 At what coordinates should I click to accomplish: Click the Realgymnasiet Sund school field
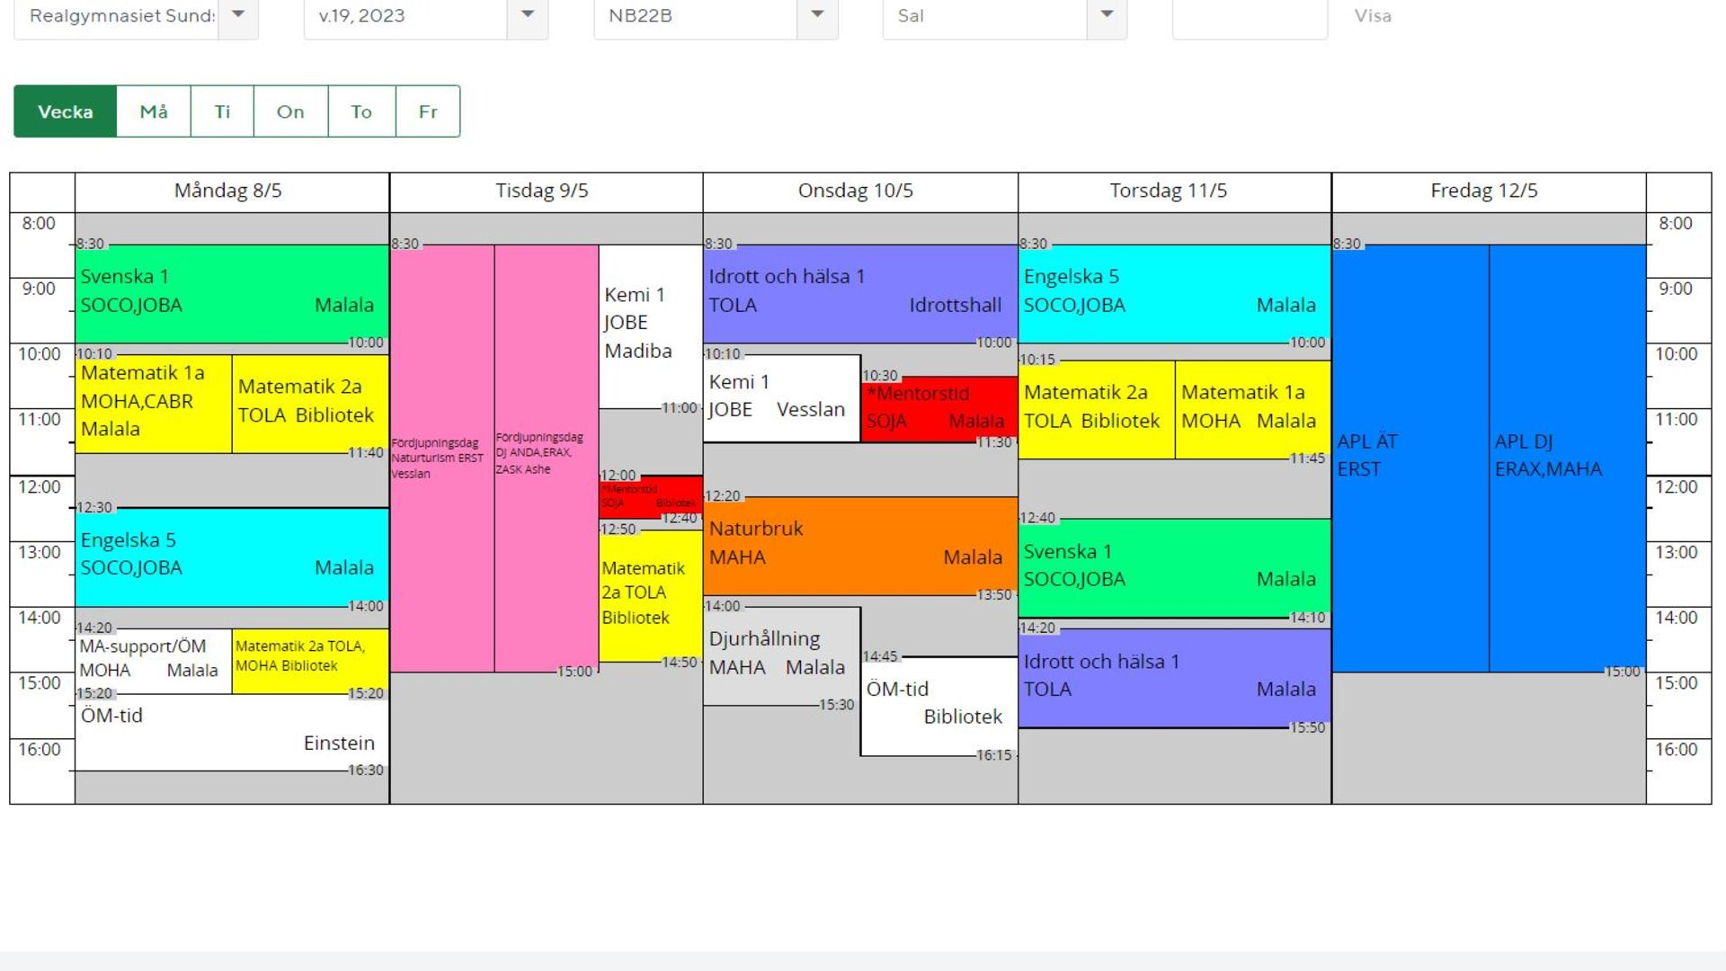[117, 15]
